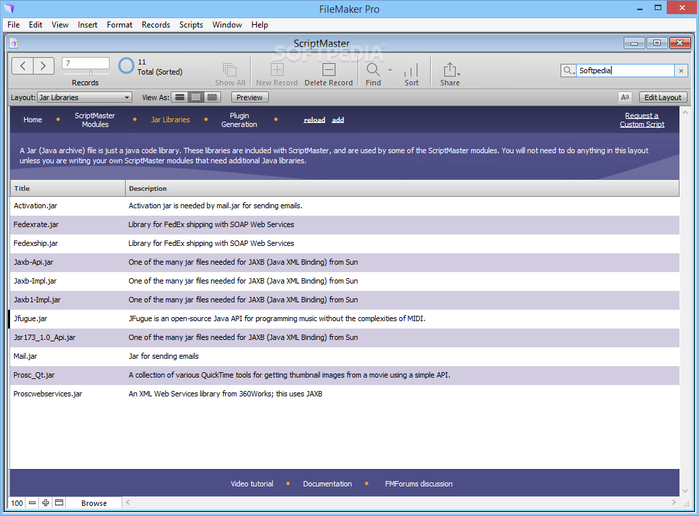This screenshot has width=699, height=516.
Task: Click the Description column header
Action: pos(402,188)
